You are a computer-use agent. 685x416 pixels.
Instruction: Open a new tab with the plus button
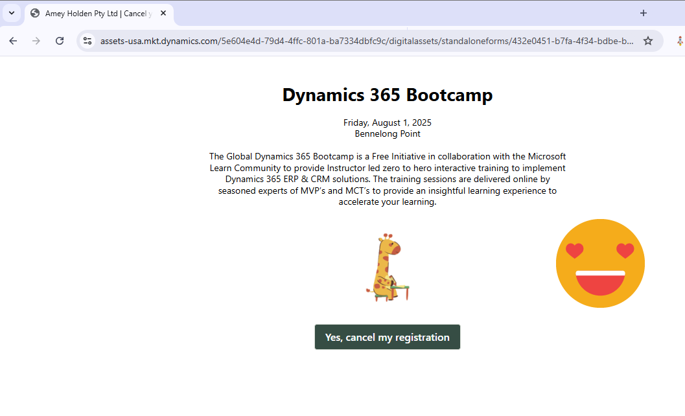coord(644,13)
